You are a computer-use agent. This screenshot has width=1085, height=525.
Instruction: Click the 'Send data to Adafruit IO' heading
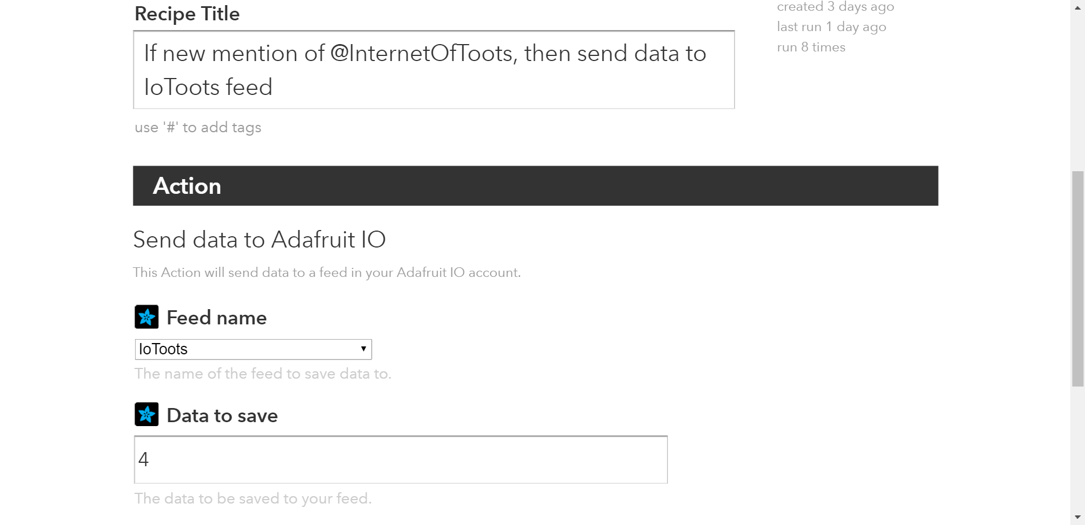tap(259, 240)
